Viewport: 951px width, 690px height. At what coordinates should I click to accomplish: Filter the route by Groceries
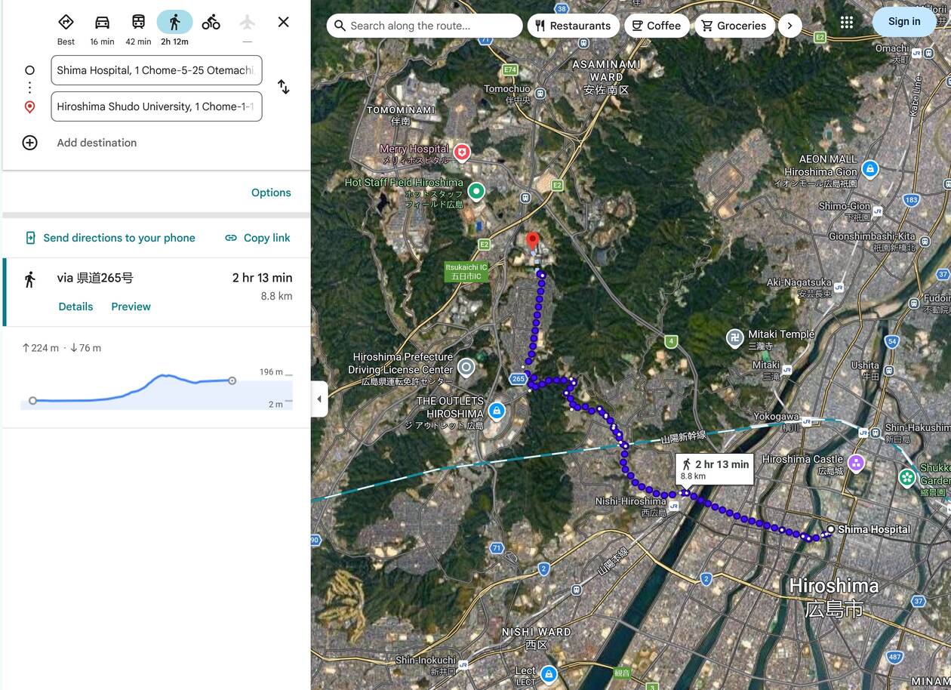pyautogui.click(x=734, y=26)
